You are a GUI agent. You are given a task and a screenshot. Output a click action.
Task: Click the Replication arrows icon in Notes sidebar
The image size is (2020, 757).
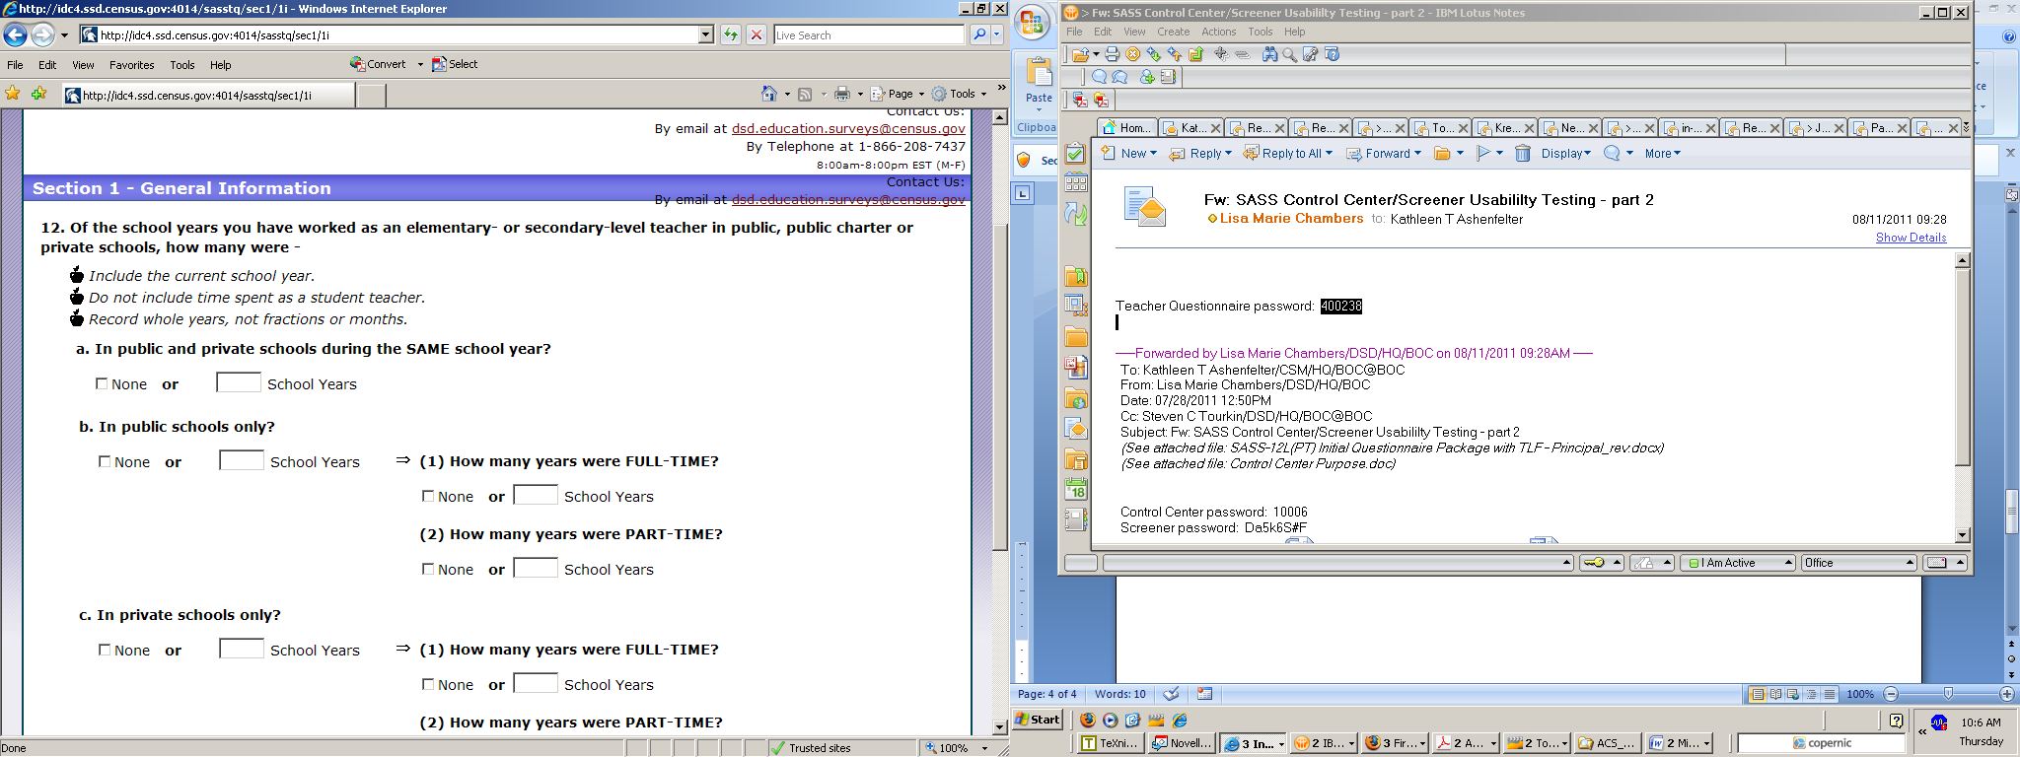tap(1076, 213)
